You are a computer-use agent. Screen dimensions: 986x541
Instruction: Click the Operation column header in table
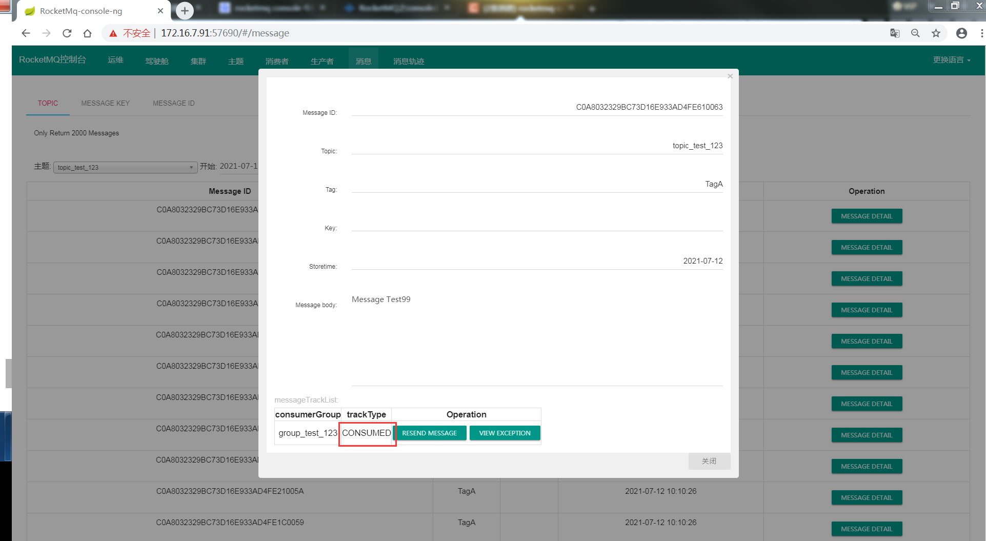(x=867, y=191)
